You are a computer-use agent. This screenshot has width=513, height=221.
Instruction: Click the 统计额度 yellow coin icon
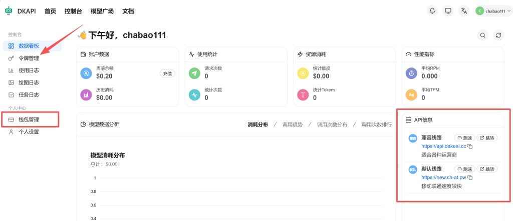(x=303, y=73)
